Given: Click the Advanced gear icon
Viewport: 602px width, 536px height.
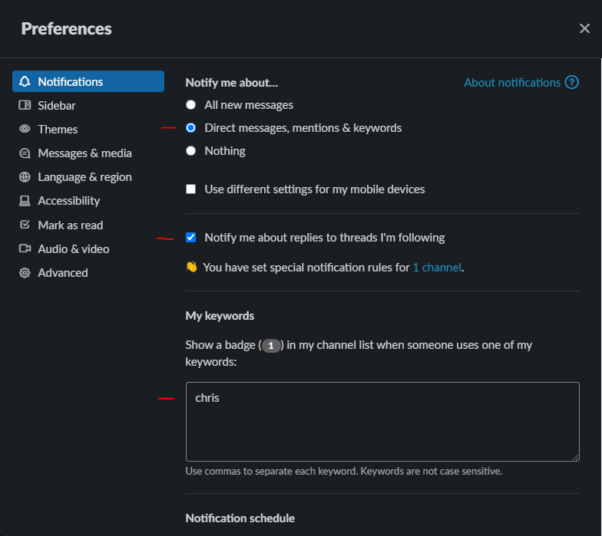Looking at the screenshot, I should [x=25, y=273].
